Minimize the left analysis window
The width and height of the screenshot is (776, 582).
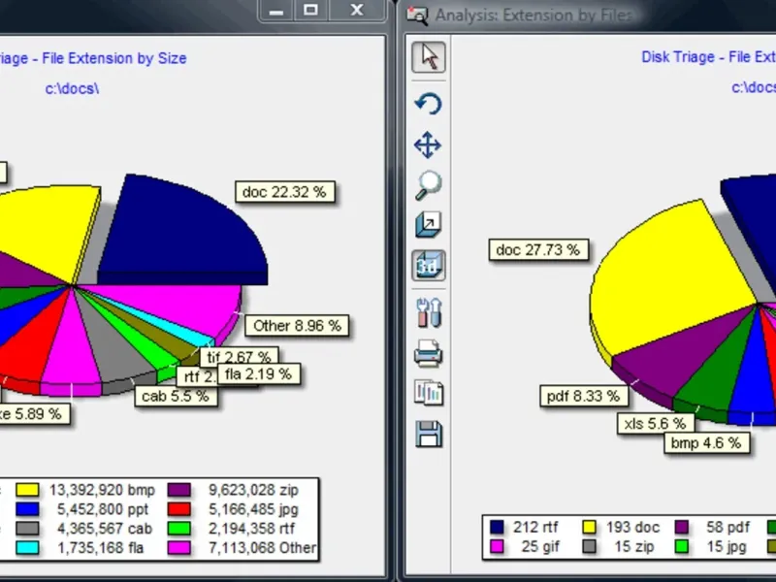(x=276, y=11)
